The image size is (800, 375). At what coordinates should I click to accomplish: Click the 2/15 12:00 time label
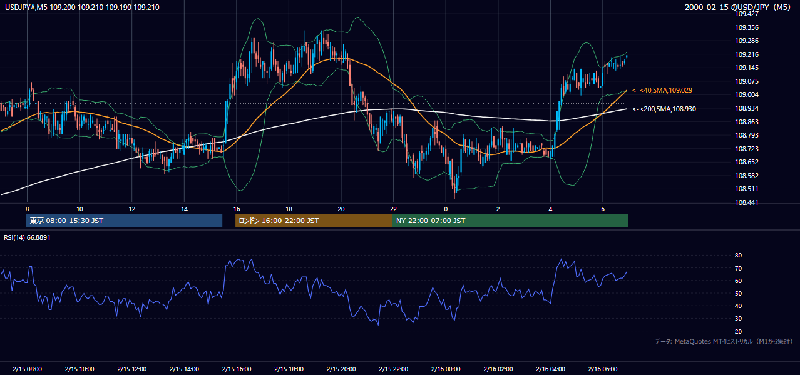(131, 369)
